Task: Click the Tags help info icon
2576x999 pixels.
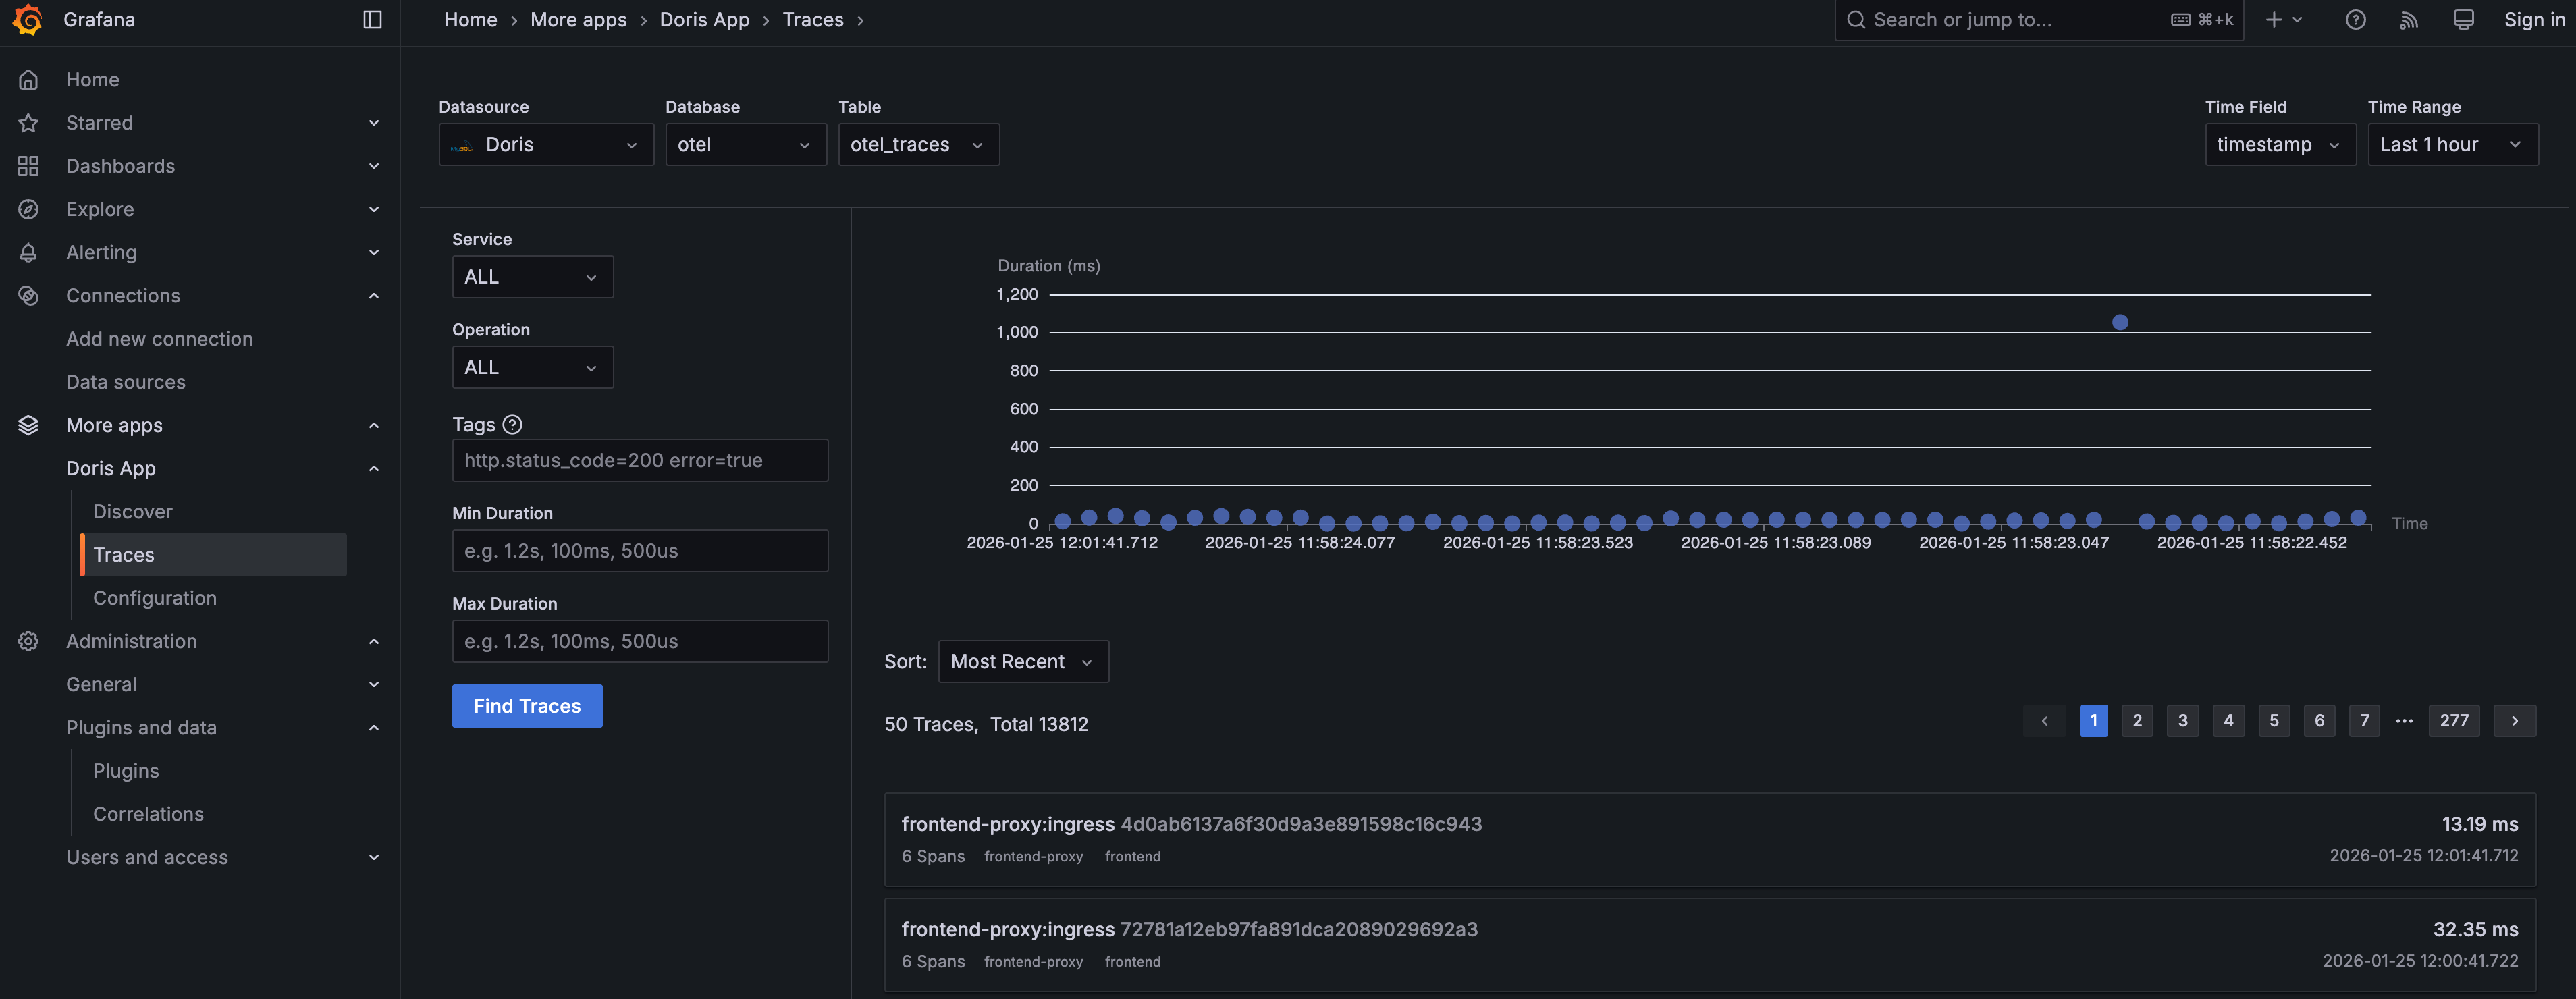Action: point(512,425)
